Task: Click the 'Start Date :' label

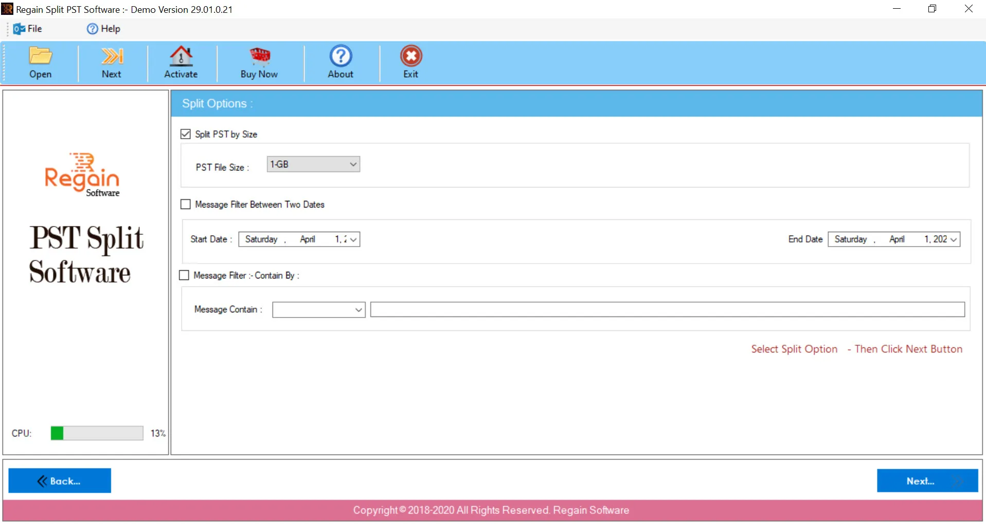Action: 211,239
